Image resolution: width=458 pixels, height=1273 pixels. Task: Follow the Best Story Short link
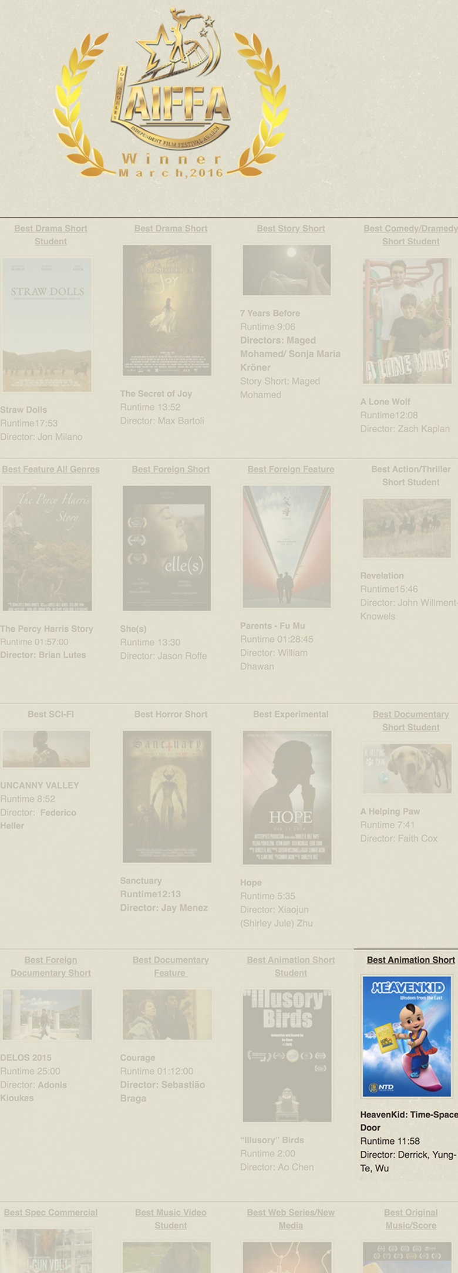pos(291,228)
